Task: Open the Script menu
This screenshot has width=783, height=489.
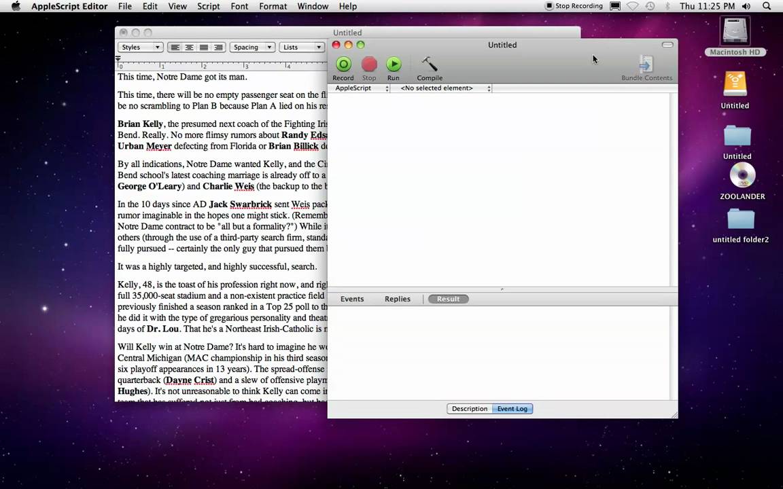Action: [208, 6]
